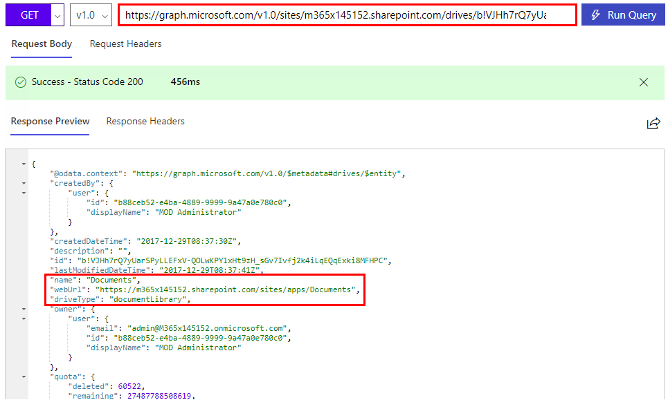668x400 pixels.
Task: Click the displayName value under owner user
Action: pyautogui.click(x=198, y=347)
